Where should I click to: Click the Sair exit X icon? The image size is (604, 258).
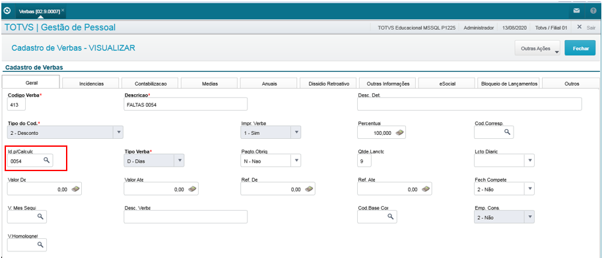(x=579, y=27)
